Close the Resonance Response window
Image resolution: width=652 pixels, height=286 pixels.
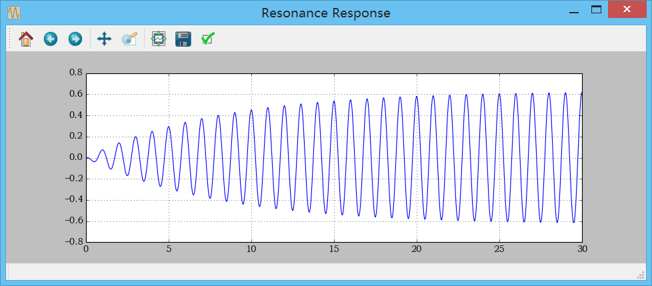click(x=627, y=9)
